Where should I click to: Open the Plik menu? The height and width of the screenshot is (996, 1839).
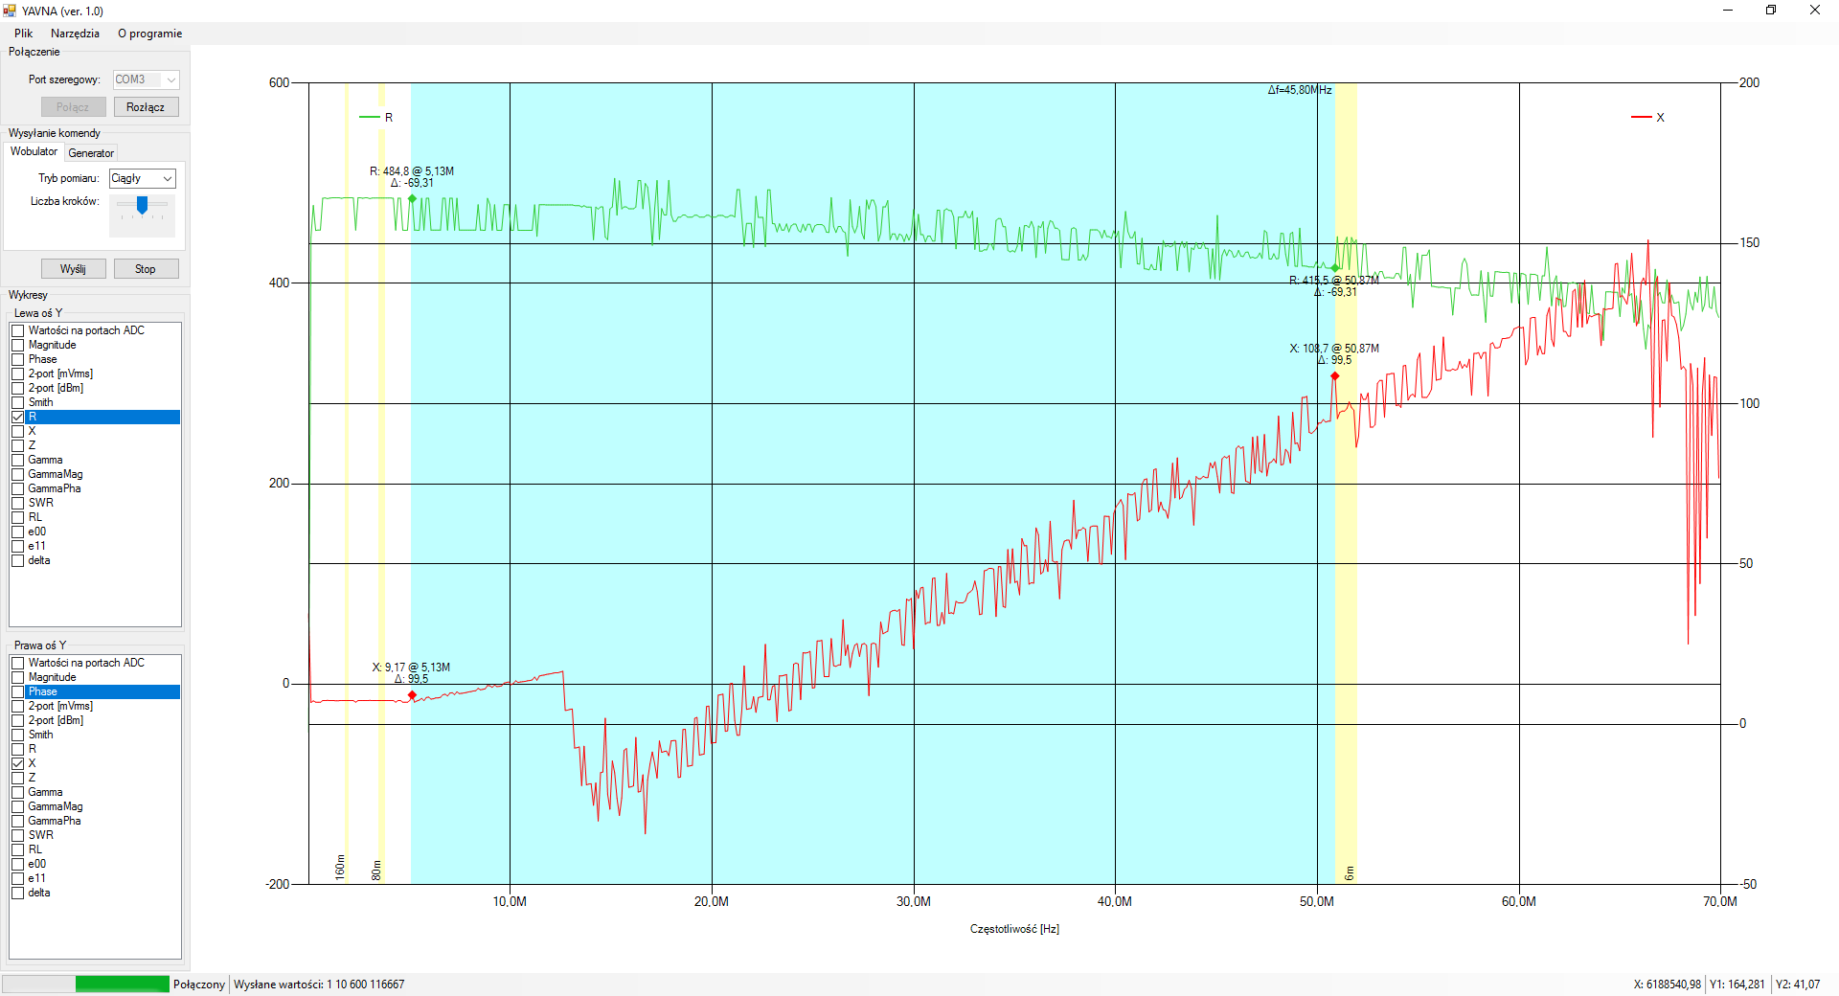[23, 34]
